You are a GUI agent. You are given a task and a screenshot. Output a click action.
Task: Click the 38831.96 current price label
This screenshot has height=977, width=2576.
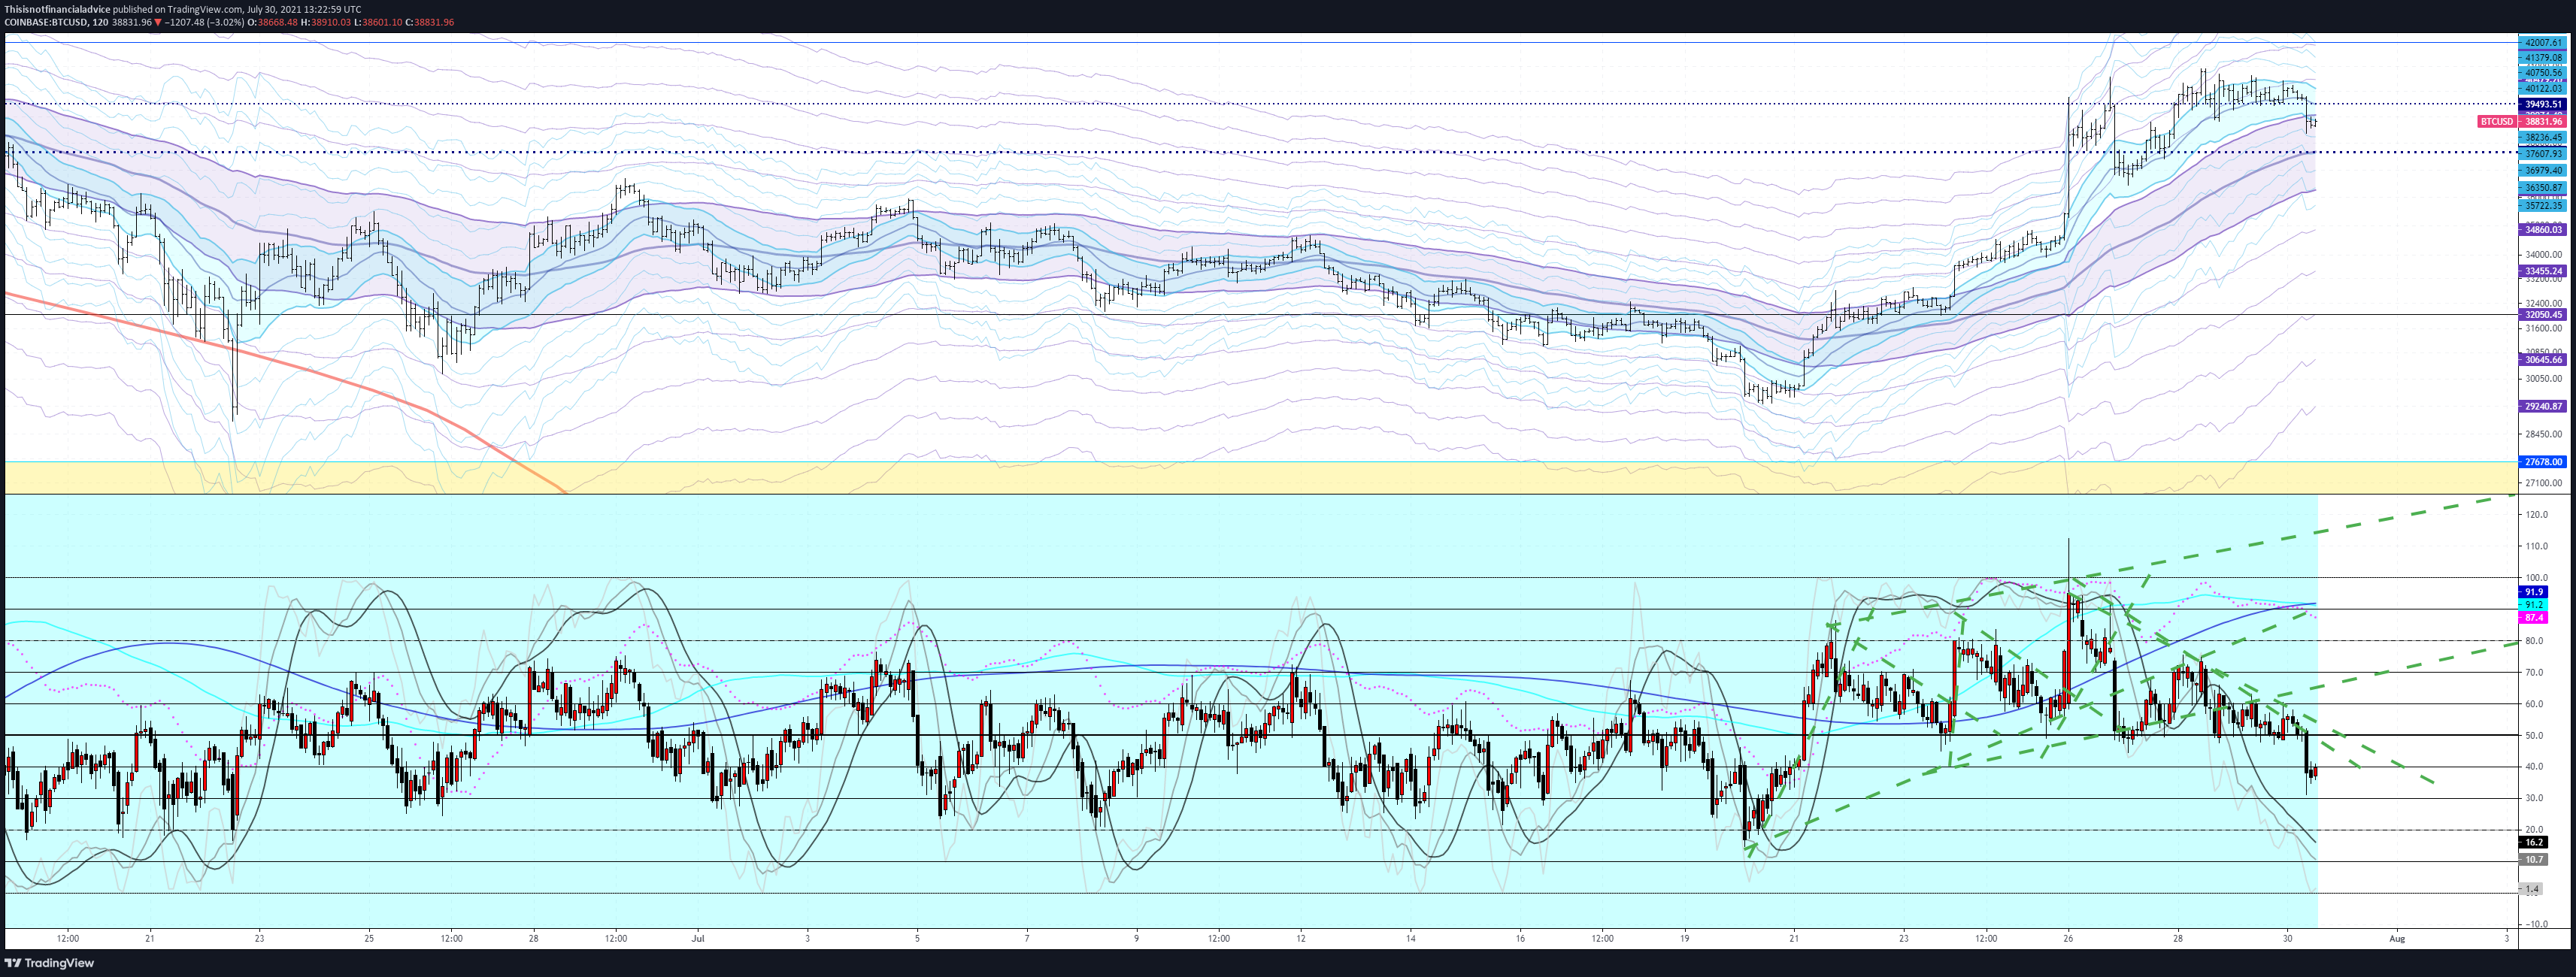2544,121
